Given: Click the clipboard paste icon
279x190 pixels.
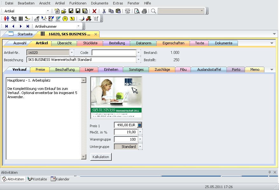Looking at the screenshot, I should pyautogui.click(x=118, y=11).
